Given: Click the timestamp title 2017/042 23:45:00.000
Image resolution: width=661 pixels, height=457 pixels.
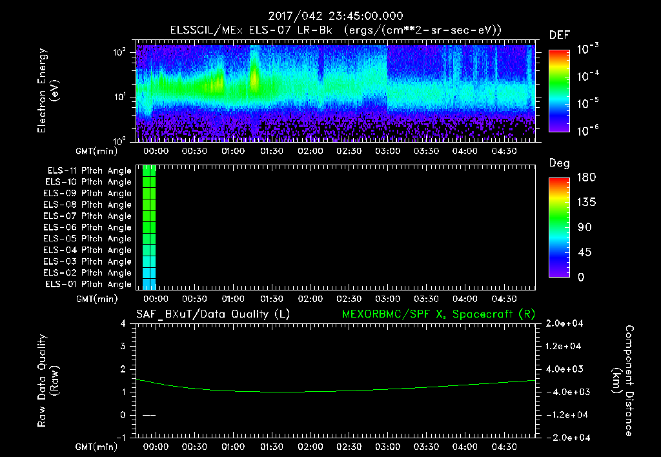Looking at the screenshot, I should (x=336, y=16).
